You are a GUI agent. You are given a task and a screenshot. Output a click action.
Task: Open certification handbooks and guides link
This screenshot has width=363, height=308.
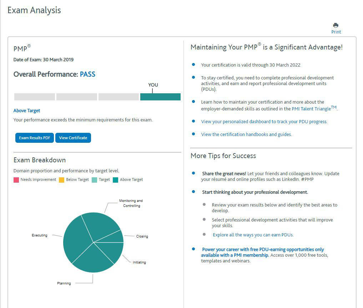246,134
